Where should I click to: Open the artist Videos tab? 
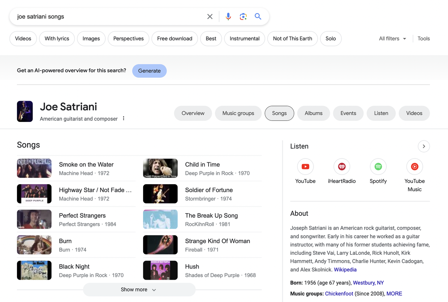(414, 113)
